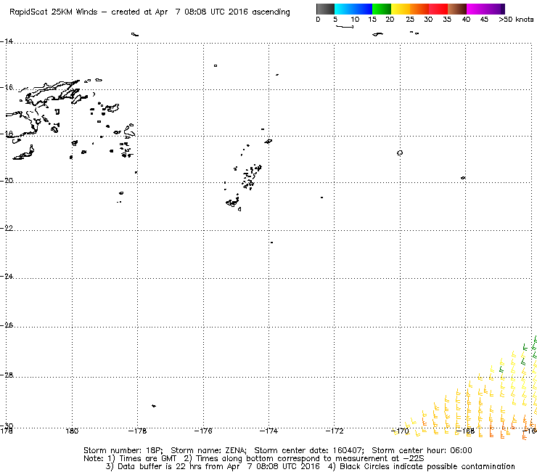The width and height of the screenshot is (537, 472).
Task: Click the 'Apr 7 08:08 UTC 2016 ascending' title text
Action: click(x=222, y=12)
